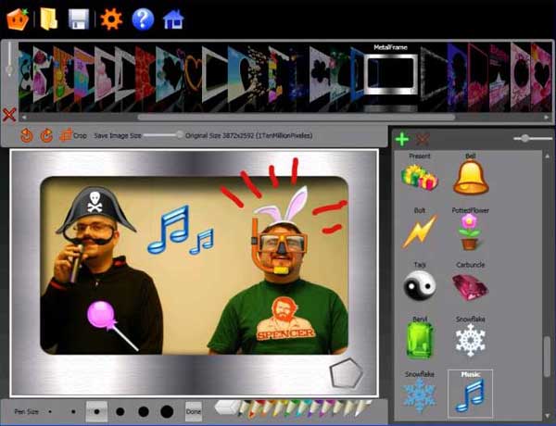Click the blue question mark help icon
556x426 pixels.
pyautogui.click(x=142, y=18)
